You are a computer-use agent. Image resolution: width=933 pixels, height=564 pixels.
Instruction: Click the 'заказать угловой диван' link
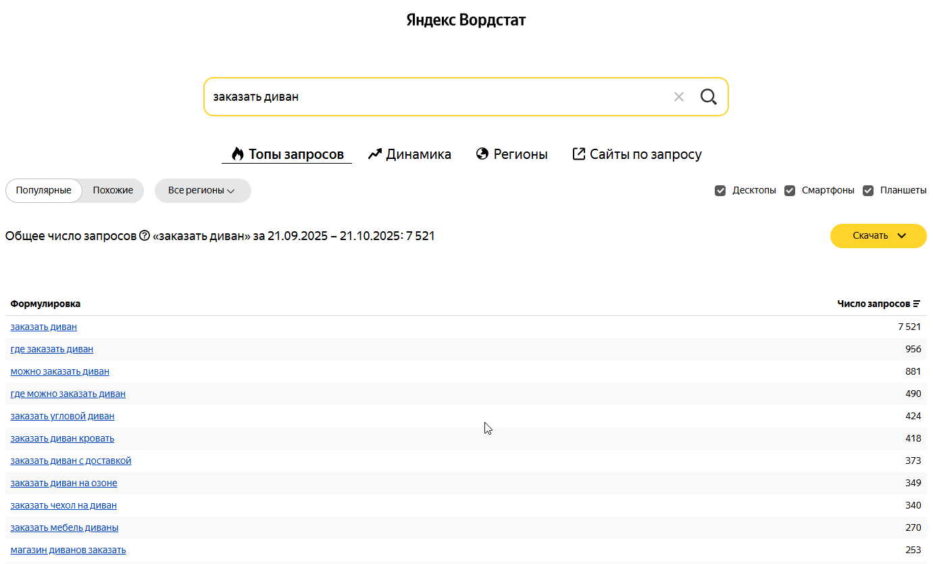(x=62, y=416)
